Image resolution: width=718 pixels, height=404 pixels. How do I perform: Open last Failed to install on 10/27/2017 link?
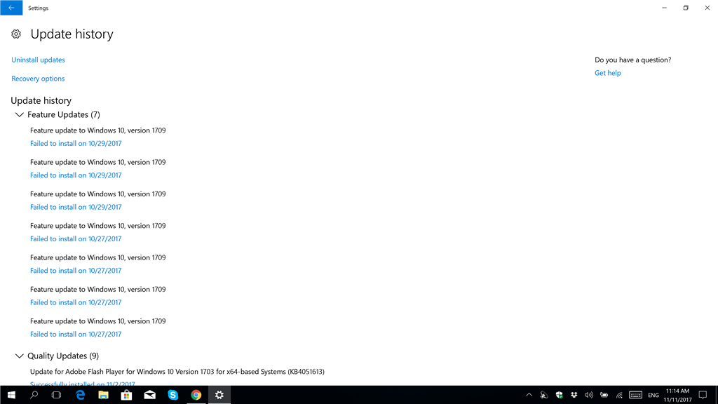click(x=76, y=335)
